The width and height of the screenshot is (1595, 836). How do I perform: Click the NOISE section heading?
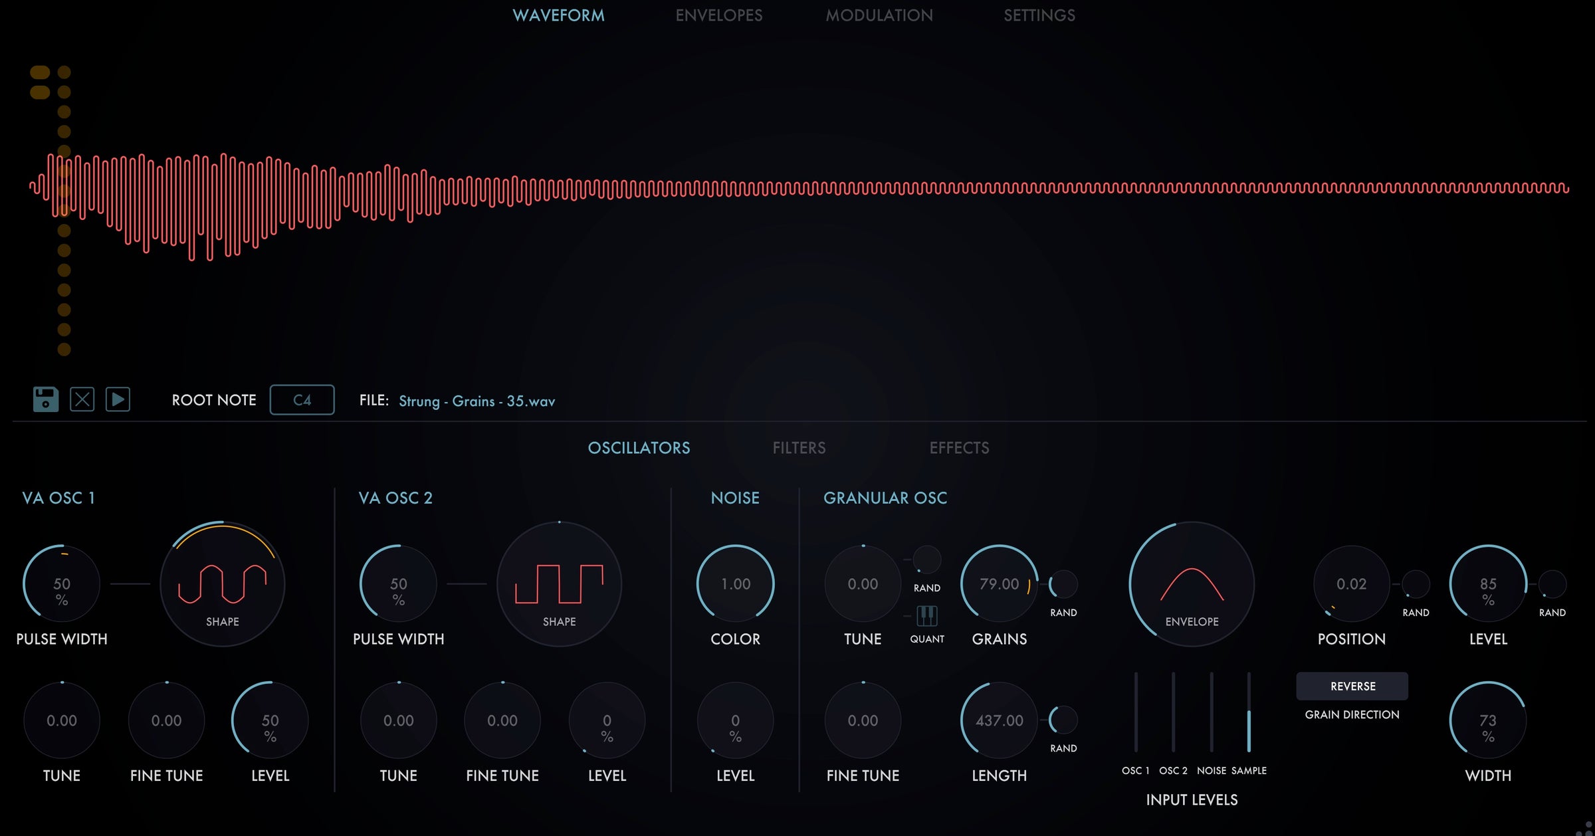(735, 498)
